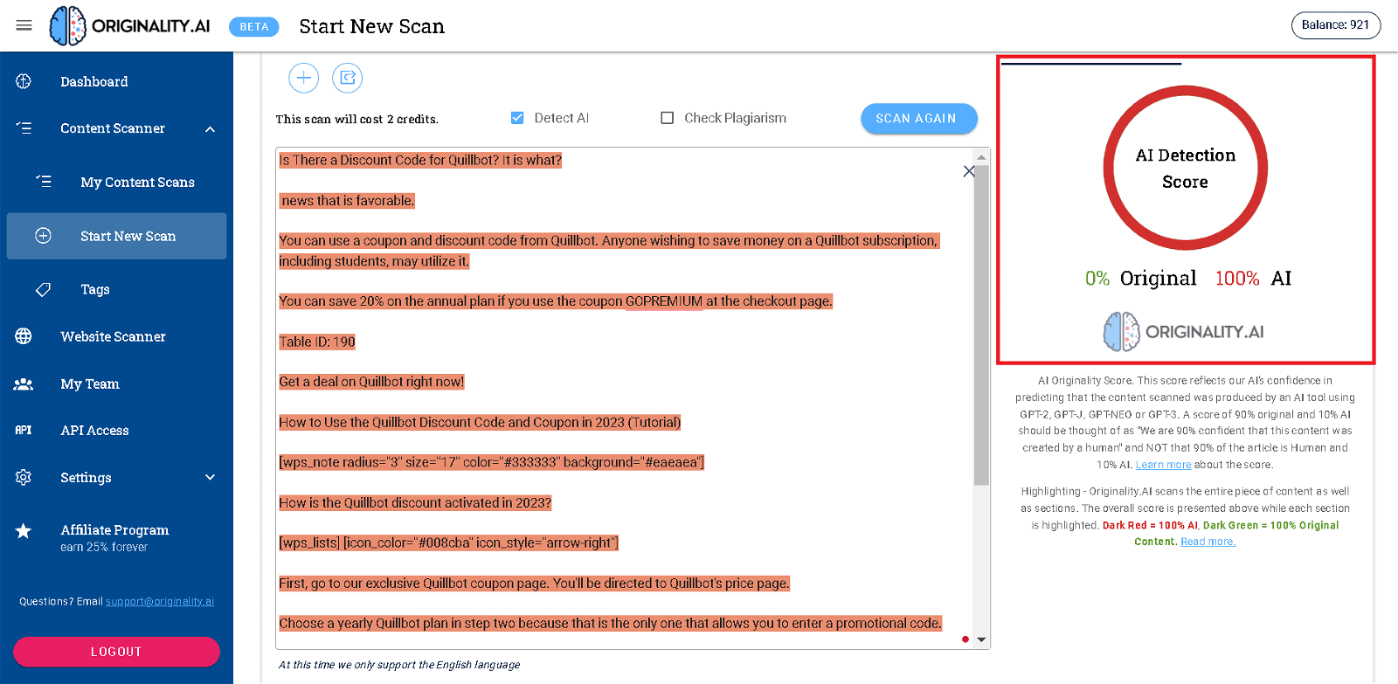Collapse the Content Scanner chevron
The image size is (1398, 684).
[210, 129]
